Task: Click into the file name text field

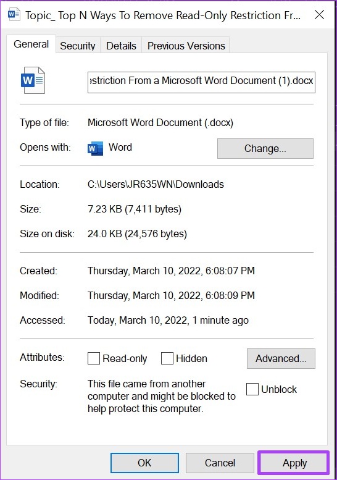Action: pyautogui.click(x=201, y=82)
